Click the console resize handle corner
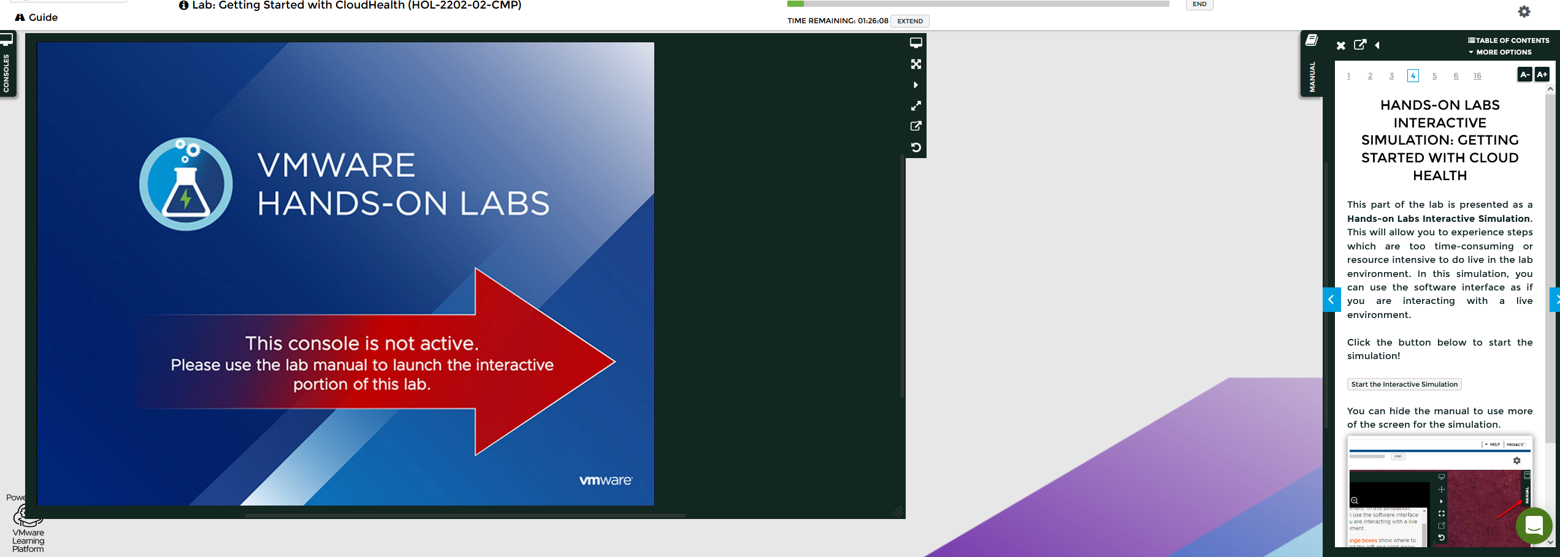The width and height of the screenshot is (1560, 557). (x=898, y=511)
